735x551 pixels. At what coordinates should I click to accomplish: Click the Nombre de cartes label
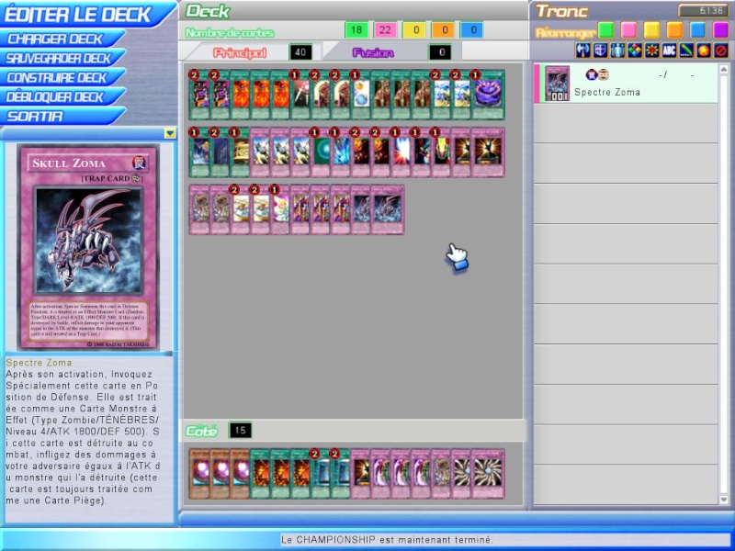[x=230, y=32]
